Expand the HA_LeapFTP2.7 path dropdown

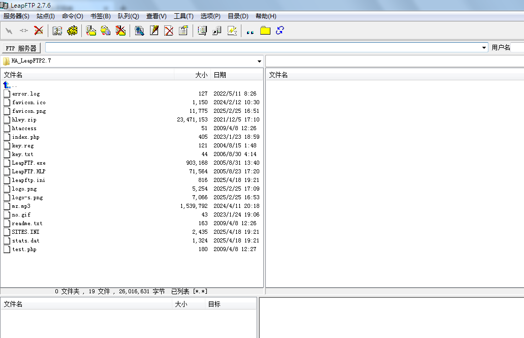pyautogui.click(x=259, y=60)
